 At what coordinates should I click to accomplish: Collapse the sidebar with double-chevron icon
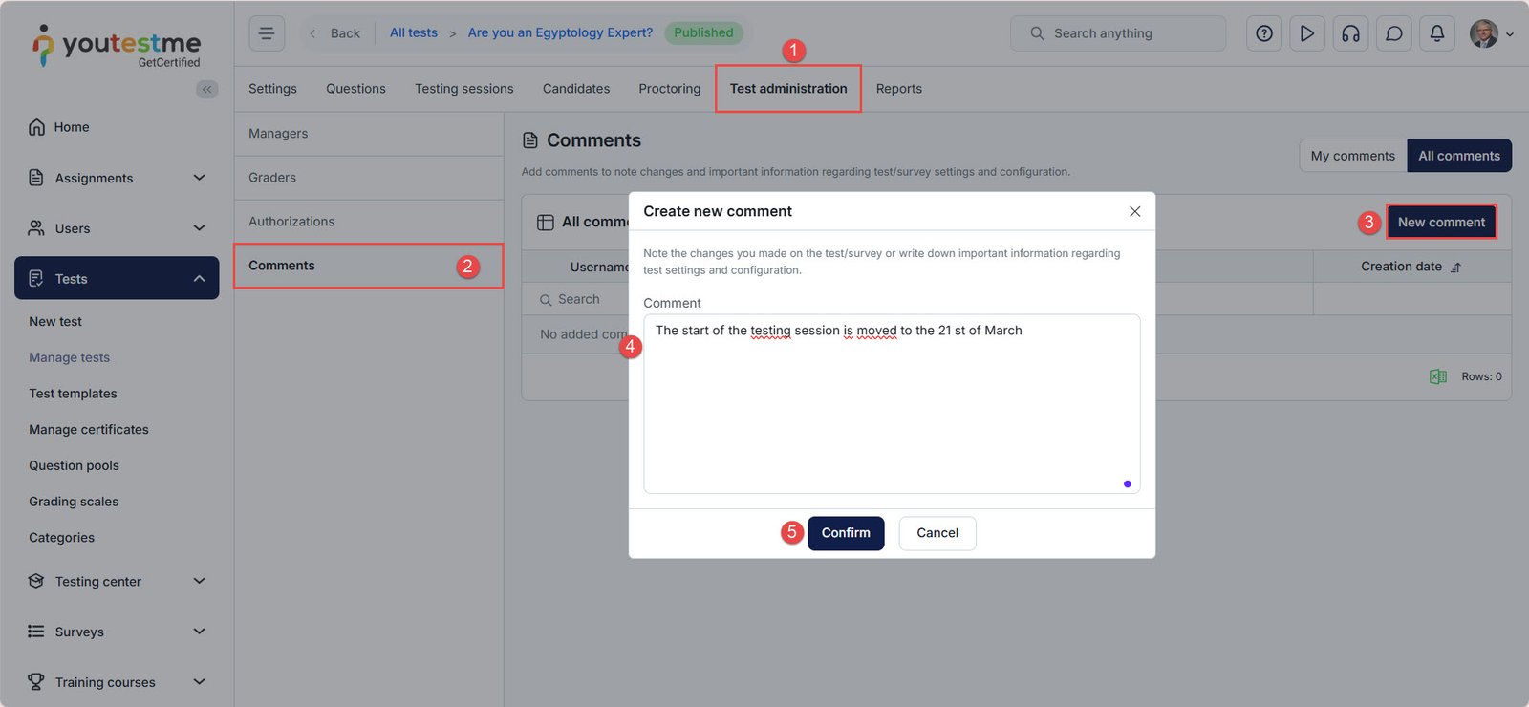pos(206,89)
